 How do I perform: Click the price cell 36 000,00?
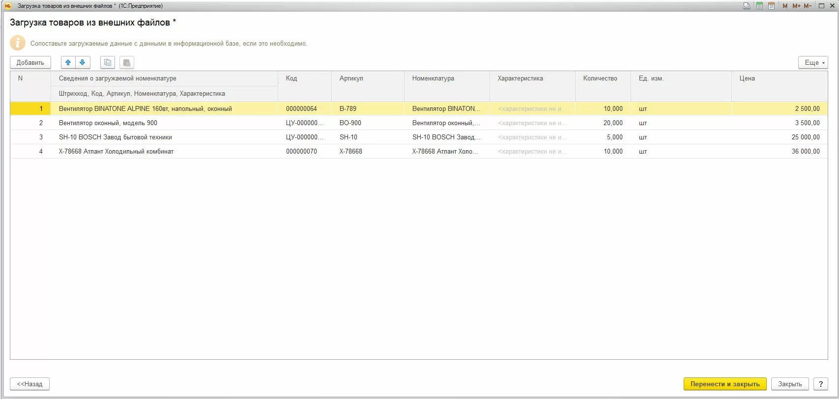point(805,152)
